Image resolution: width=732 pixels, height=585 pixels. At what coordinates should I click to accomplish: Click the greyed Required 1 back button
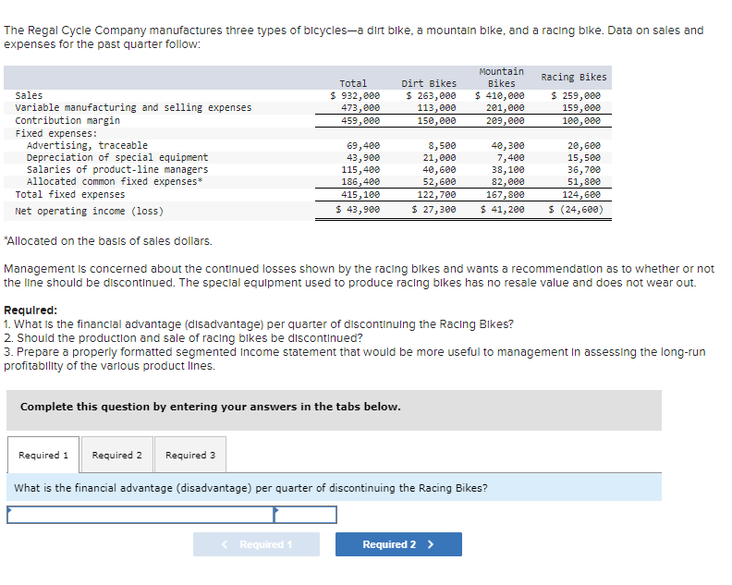(x=256, y=544)
